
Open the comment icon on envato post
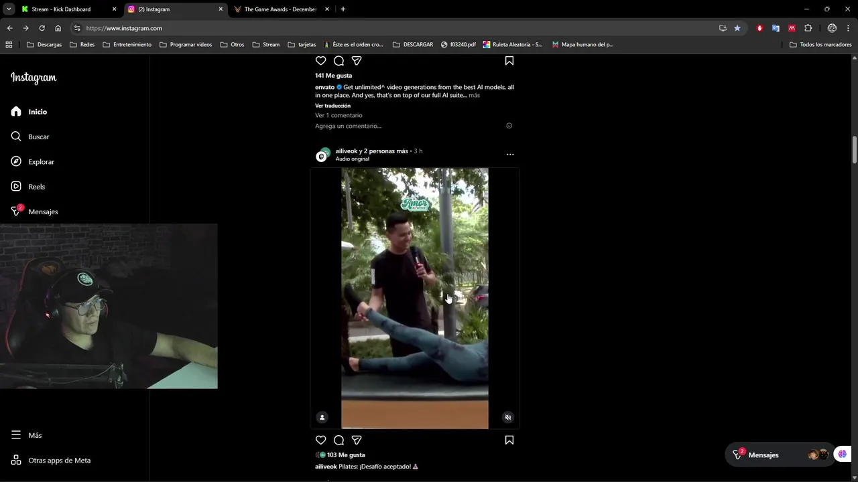[x=339, y=61]
